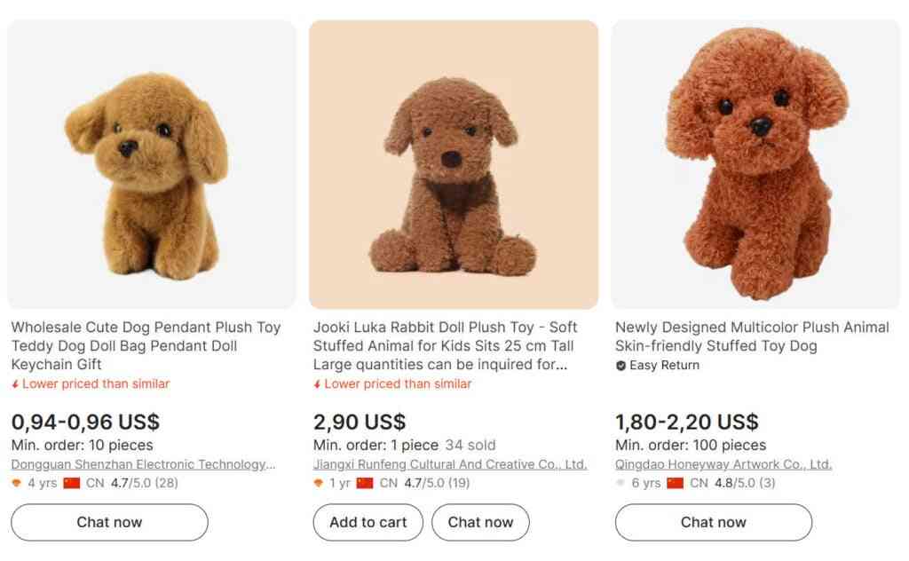Visit the Qingdao Honeyway Artwork Co. supplier link
The width and height of the screenshot is (909, 561).
pos(723,464)
